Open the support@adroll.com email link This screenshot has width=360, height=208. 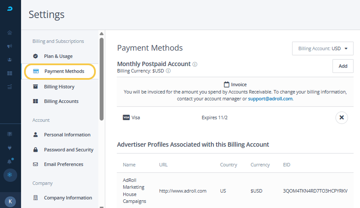coord(270,99)
